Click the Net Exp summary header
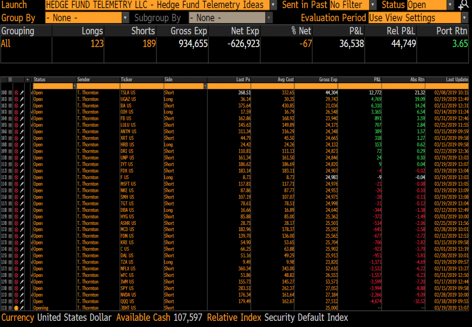 click(245, 31)
